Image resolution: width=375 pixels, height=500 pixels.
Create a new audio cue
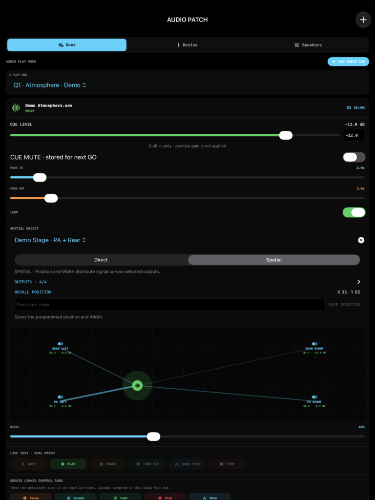[348, 62]
